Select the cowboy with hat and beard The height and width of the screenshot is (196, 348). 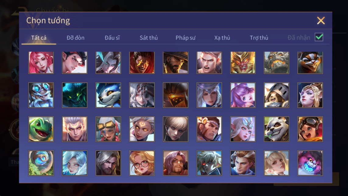tap(176, 62)
